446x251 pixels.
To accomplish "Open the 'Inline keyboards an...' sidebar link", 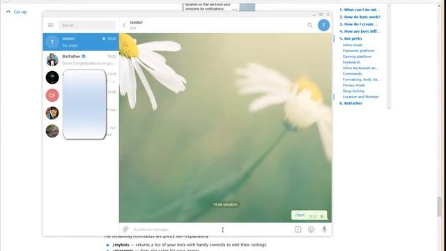I will pyautogui.click(x=360, y=68).
